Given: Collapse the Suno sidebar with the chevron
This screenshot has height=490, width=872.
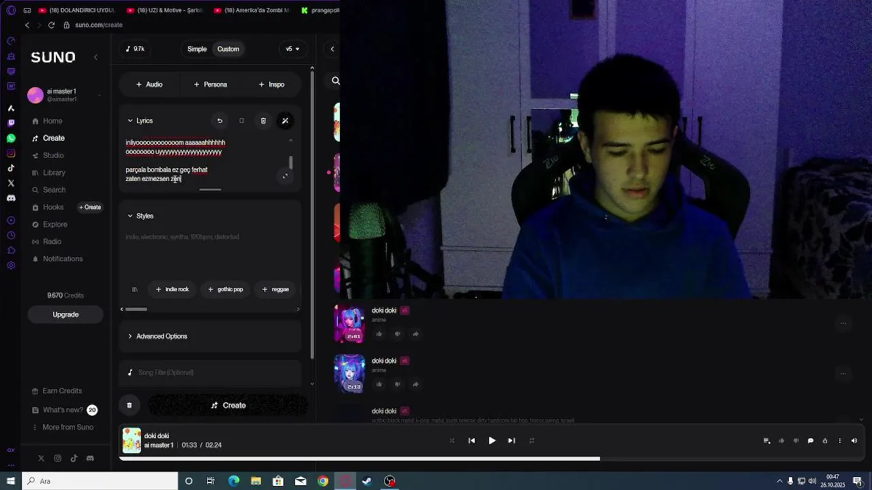Looking at the screenshot, I should click(x=95, y=57).
